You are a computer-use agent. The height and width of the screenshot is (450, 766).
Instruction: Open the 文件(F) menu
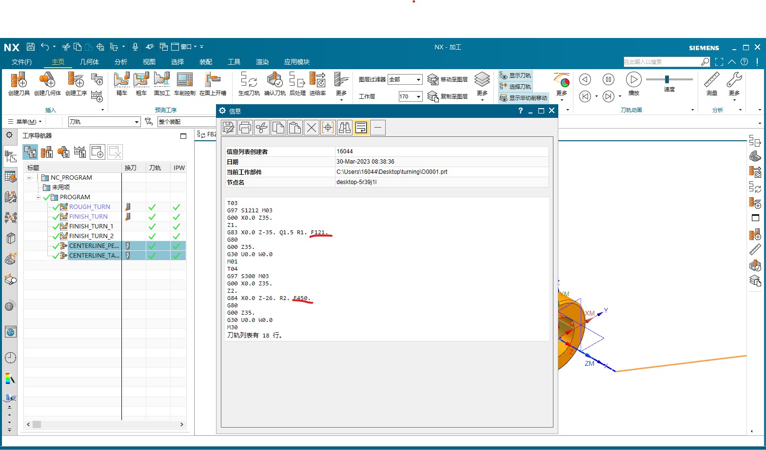[21, 62]
